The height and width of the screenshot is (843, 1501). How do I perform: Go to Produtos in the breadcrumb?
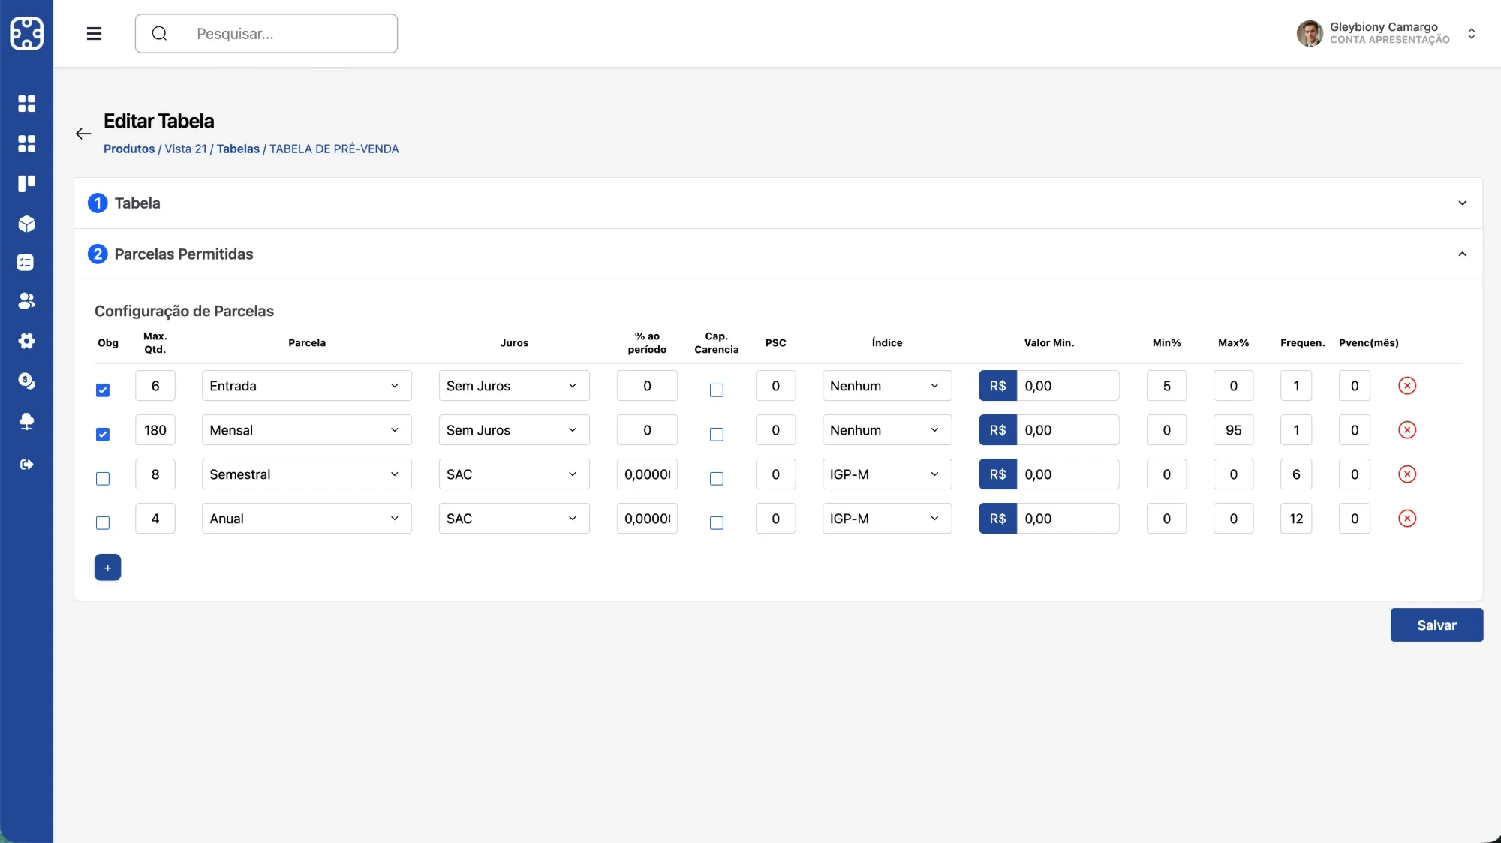click(x=129, y=149)
